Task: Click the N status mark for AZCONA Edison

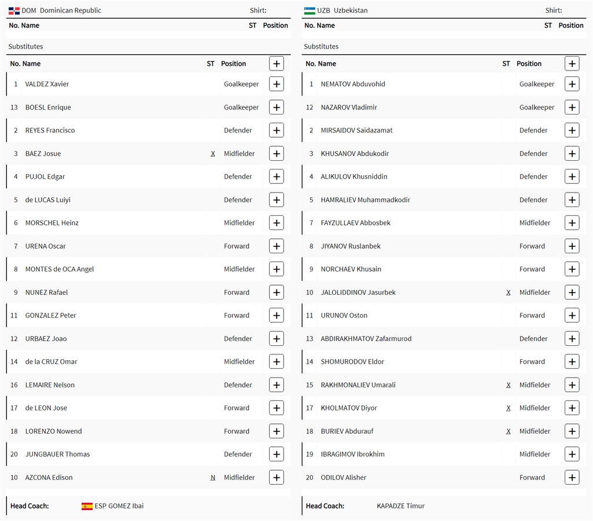Action: 213,478
